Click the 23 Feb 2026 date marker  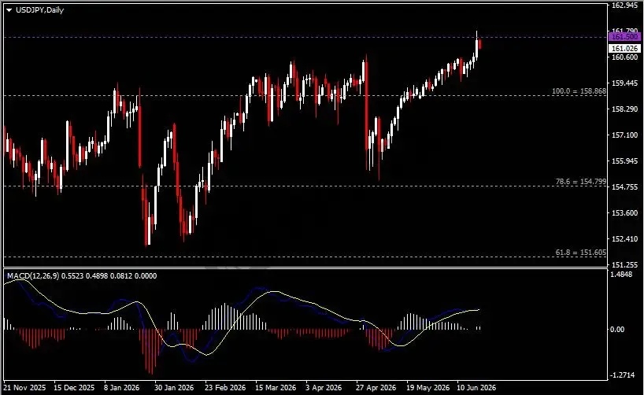(225, 387)
